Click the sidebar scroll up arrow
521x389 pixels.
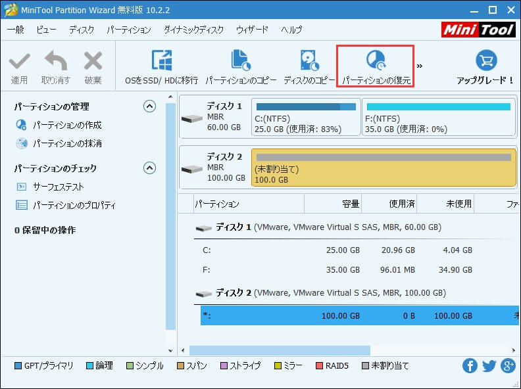(x=170, y=97)
